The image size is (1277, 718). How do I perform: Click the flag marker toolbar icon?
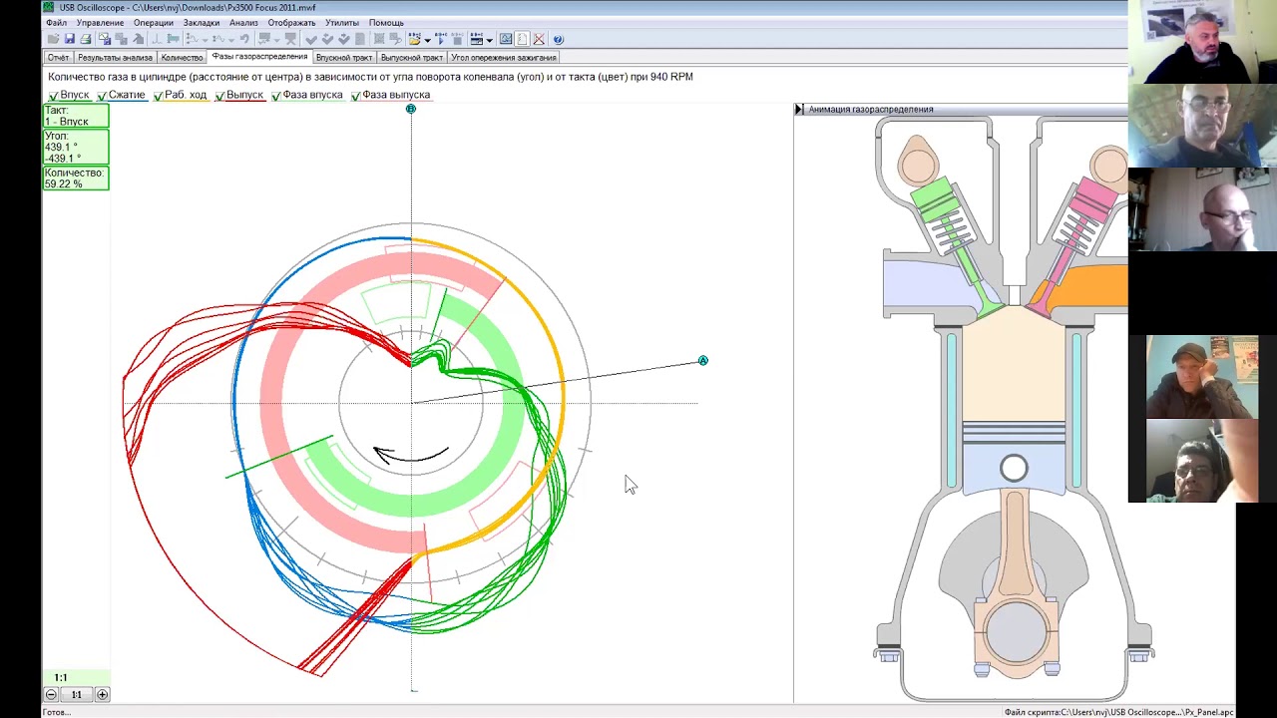(x=174, y=39)
